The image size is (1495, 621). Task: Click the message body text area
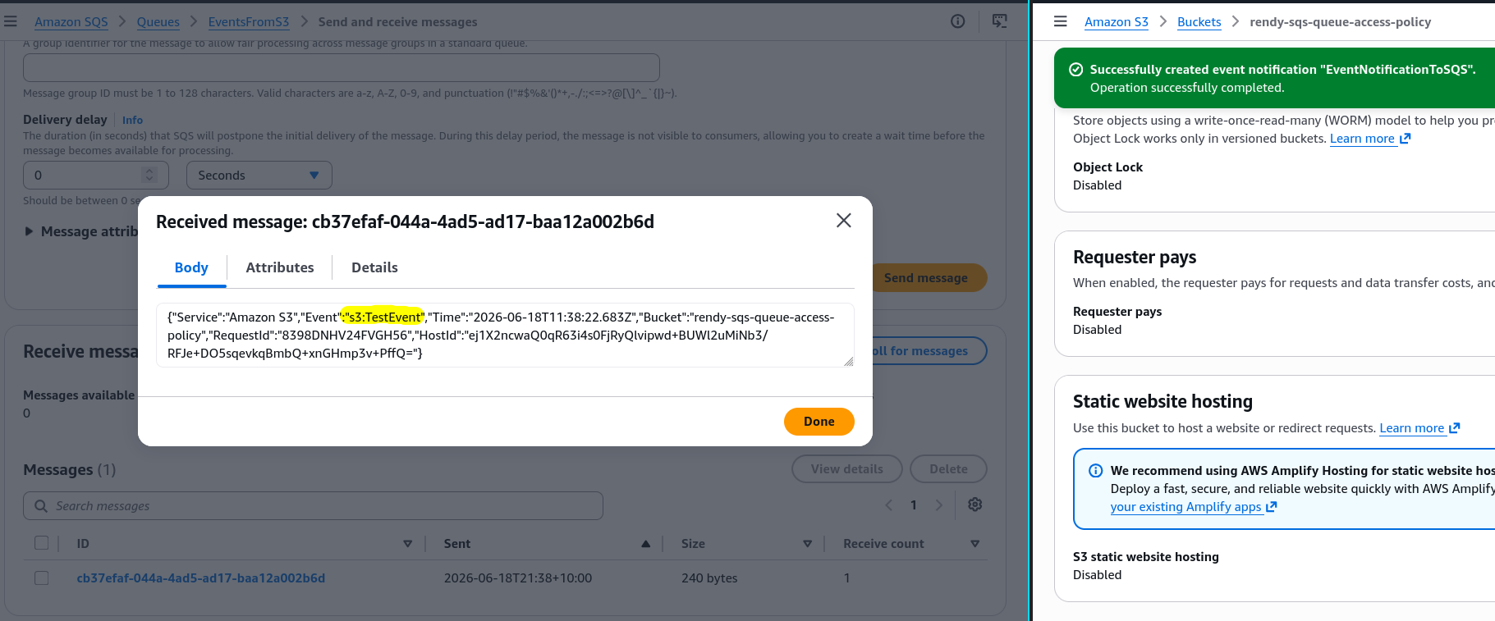[505, 336]
